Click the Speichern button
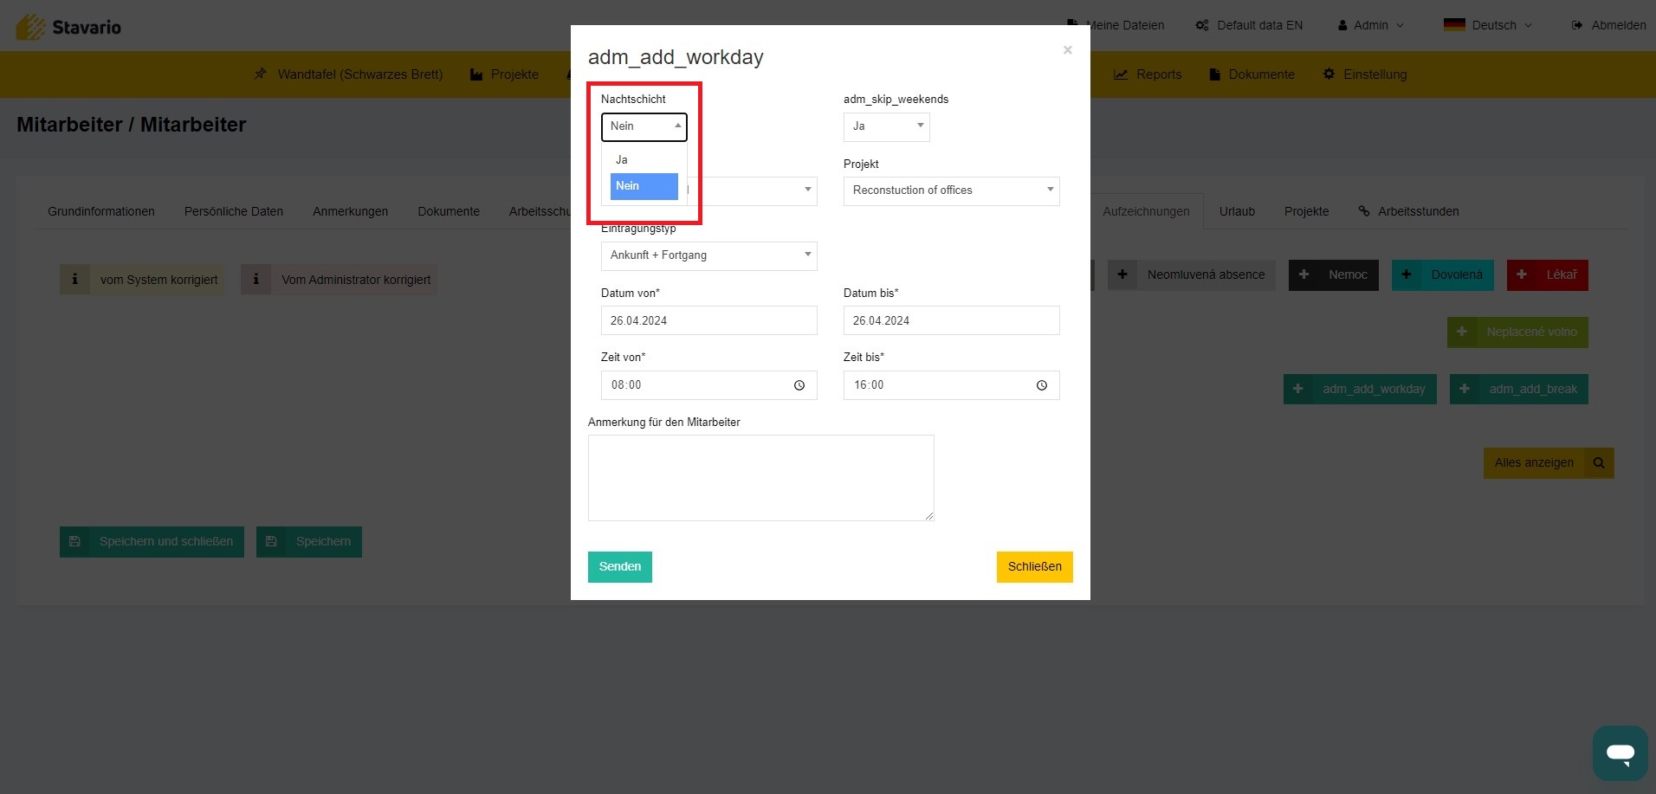Image resolution: width=1656 pixels, height=794 pixels. pos(308,542)
